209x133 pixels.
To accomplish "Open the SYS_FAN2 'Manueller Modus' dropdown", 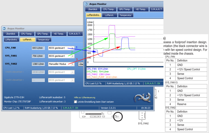I will 61,64.
